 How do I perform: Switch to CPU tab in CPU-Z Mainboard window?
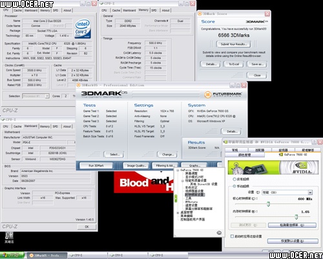point(6,126)
